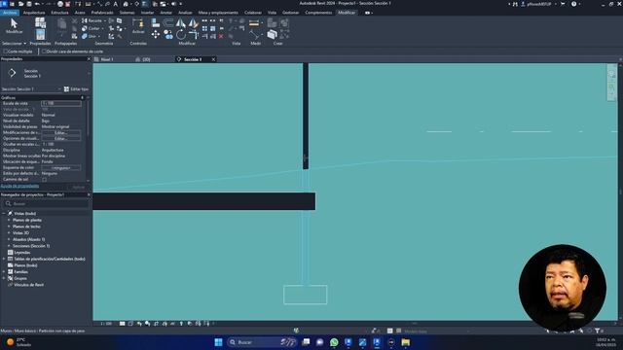The height and width of the screenshot is (350, 623).
Task: Collapse the Gráficos properties group
Action: pos(83,97)
